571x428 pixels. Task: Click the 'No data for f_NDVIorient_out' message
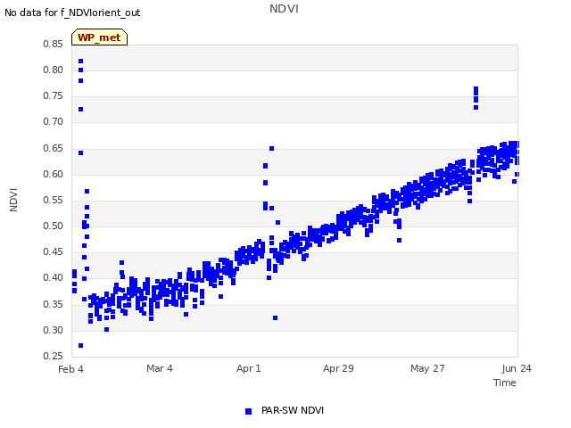(72, 12)
